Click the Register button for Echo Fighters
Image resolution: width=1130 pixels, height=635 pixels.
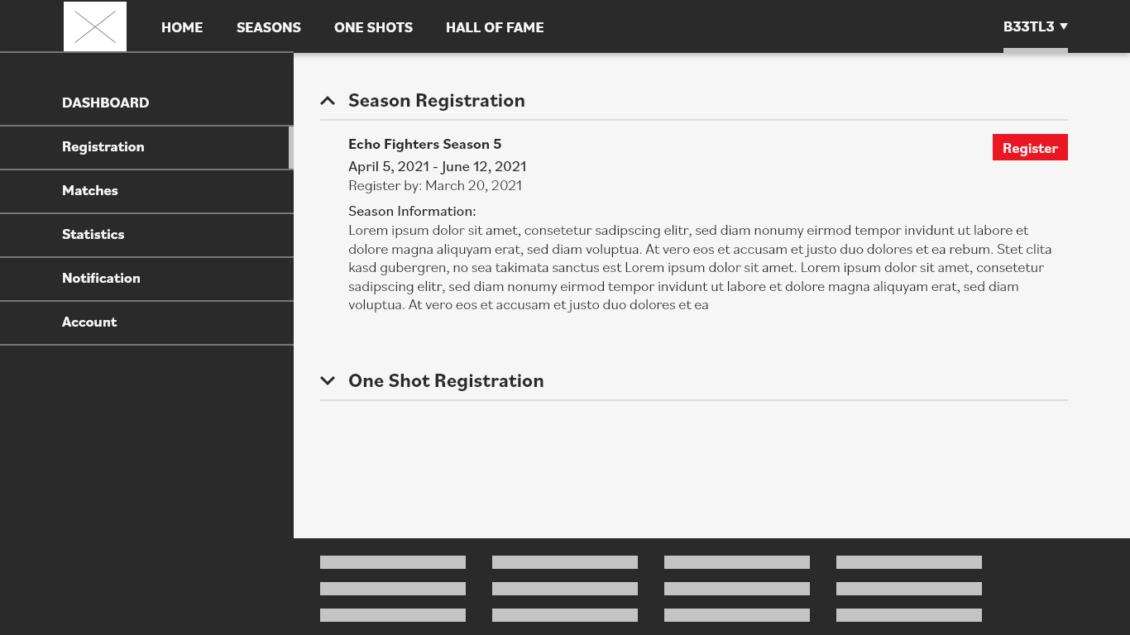[1030, 147]
